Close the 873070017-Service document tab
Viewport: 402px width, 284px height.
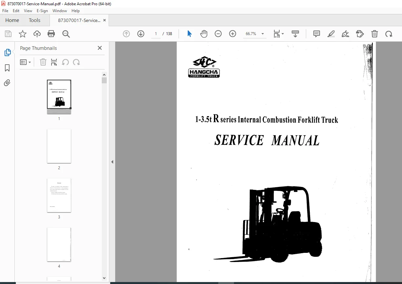[x=104, y=20]
